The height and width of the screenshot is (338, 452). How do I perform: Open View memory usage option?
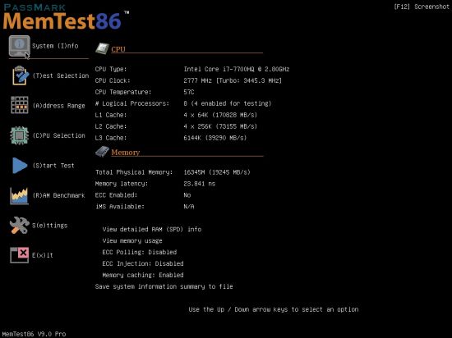pyautogui.click(x=132, y=240)
